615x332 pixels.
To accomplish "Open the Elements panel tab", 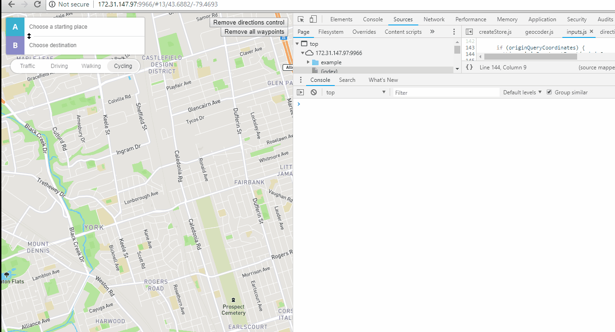I will click(x=341, y=19).
